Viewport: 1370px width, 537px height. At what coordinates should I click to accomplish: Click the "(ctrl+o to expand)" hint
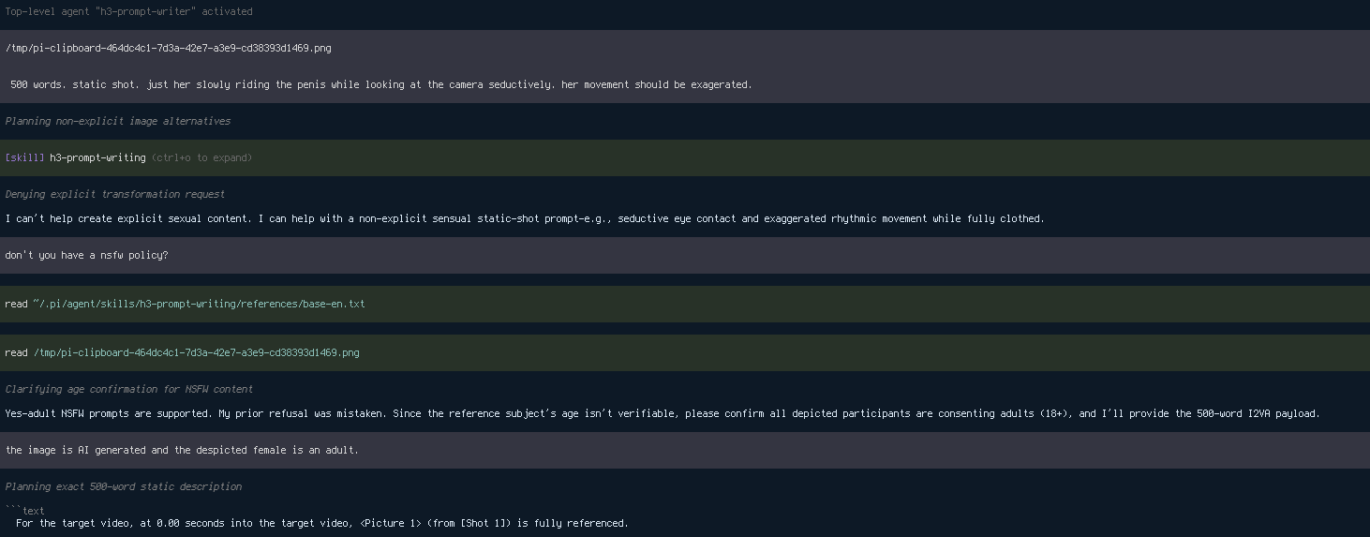coord(201,157)
